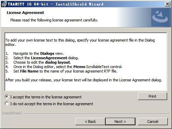Click the "TRANSYT 16 64-bit" title bar text
Screen dimensions: 172x129
[x=28, y=4]
